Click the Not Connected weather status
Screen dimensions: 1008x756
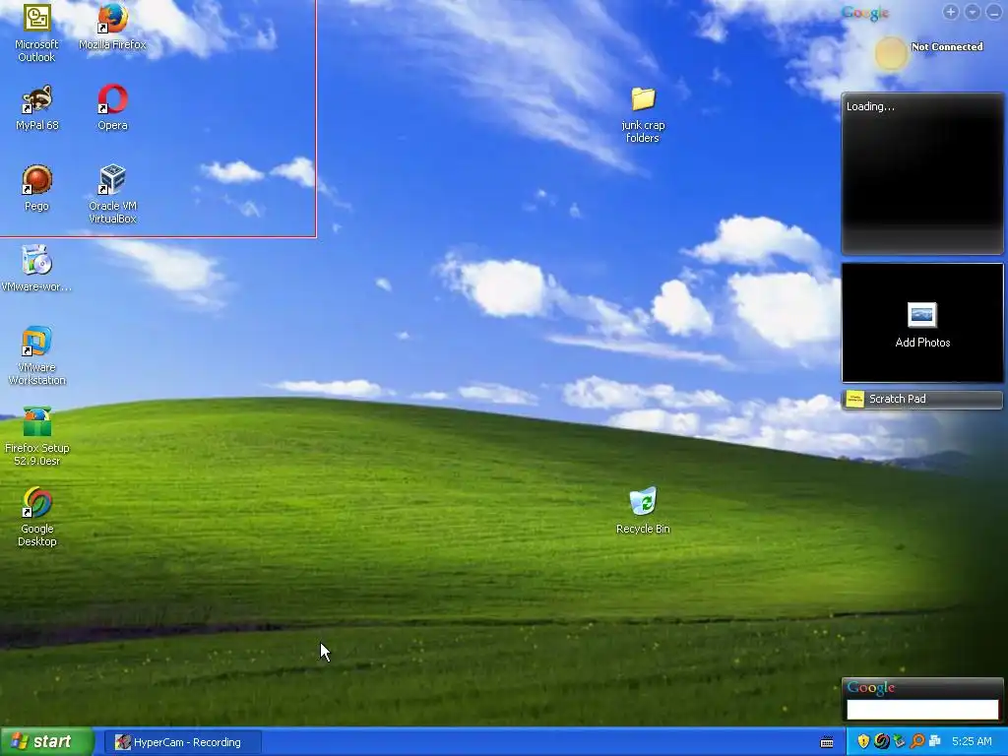coord(947,47)
